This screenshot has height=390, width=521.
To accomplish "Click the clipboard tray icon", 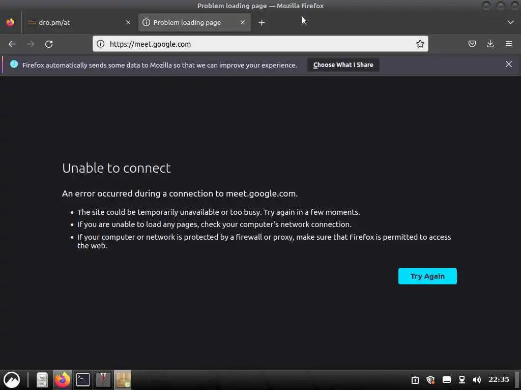I will [415, 380].
